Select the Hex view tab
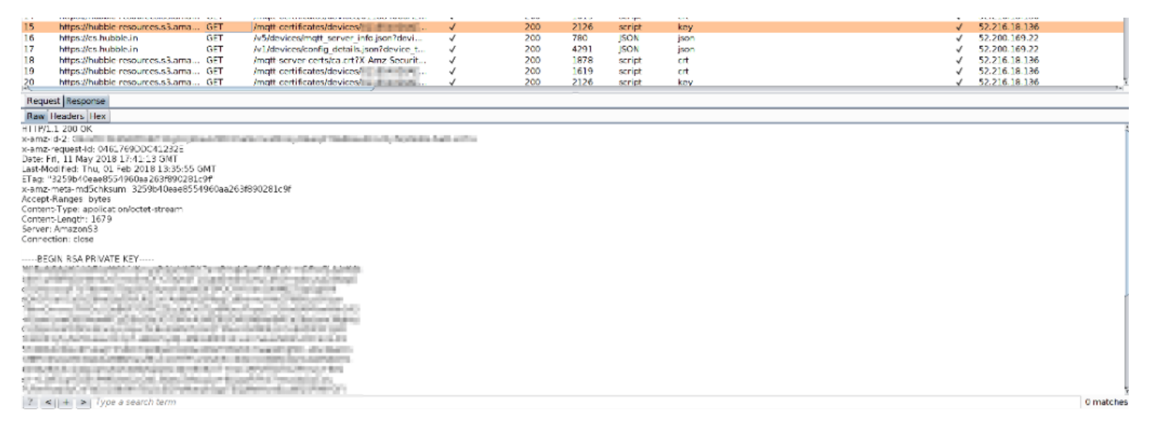Image resolution: width=1165 pixels, height=430 pixels. (99, 116)
